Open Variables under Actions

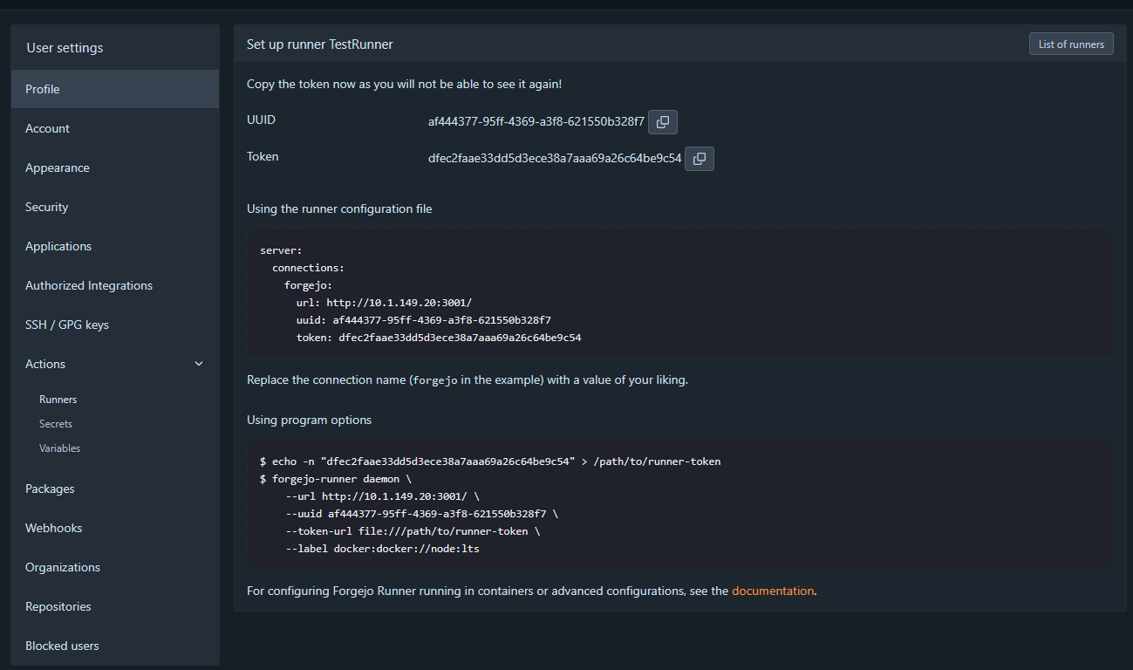click(59, 448)
